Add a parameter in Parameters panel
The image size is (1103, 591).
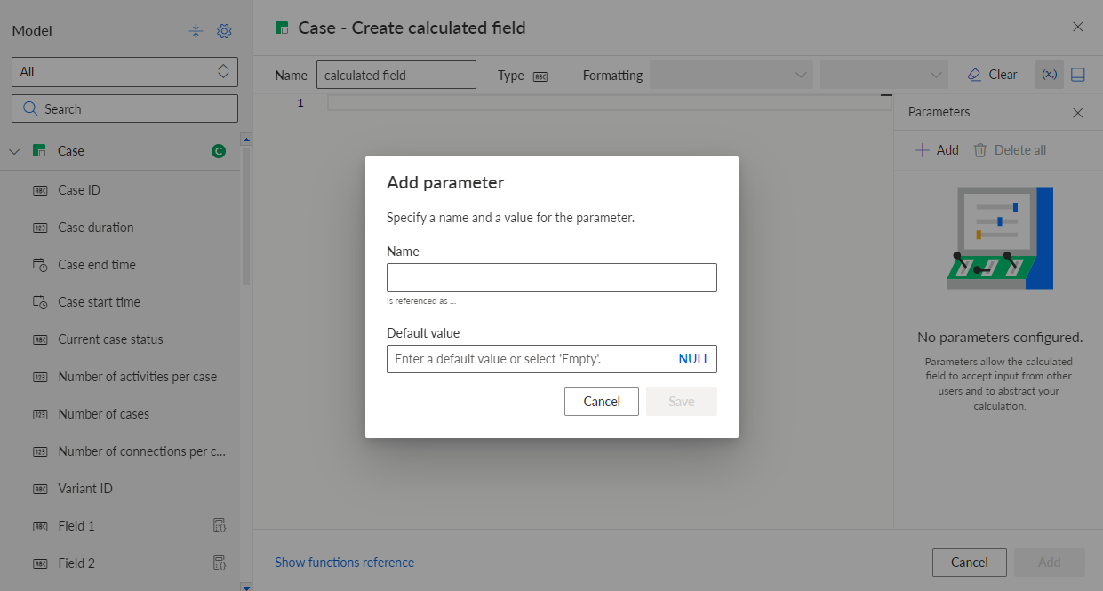[x=937, y=150]
